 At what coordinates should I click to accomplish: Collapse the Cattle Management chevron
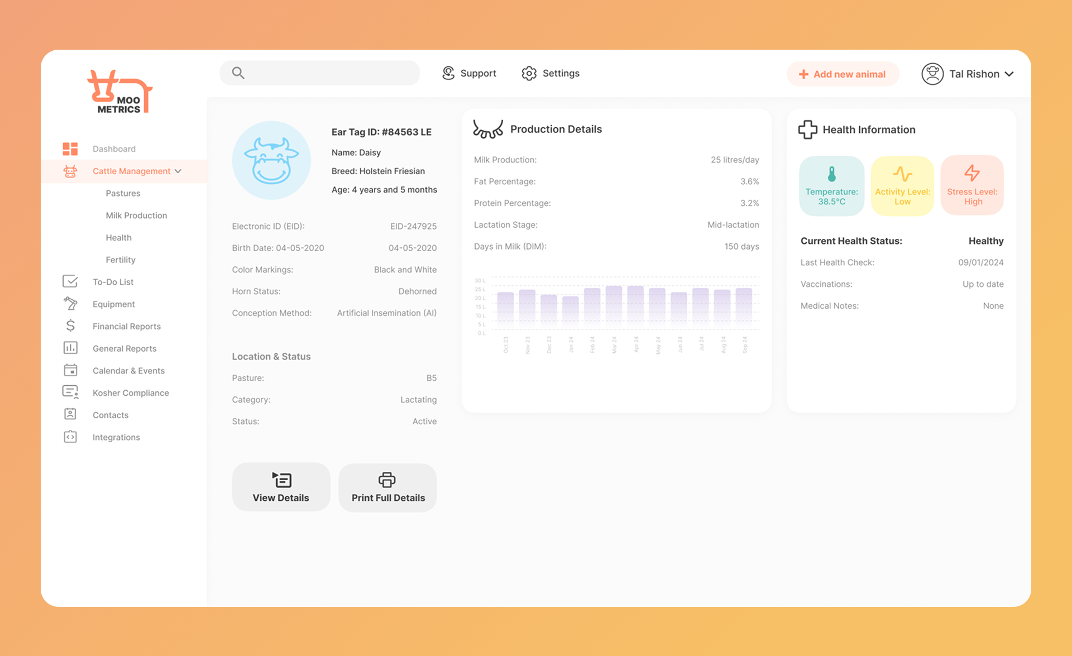point(178,171)
